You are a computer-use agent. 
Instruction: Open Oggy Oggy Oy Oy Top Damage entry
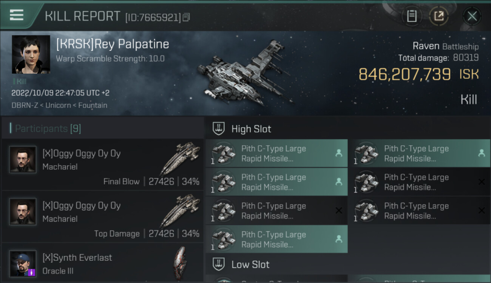tap(103, 217)
